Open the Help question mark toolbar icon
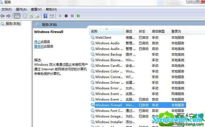The width and height of the screenshot is (205, 127). pyautogui.click(x=45, y=16)
